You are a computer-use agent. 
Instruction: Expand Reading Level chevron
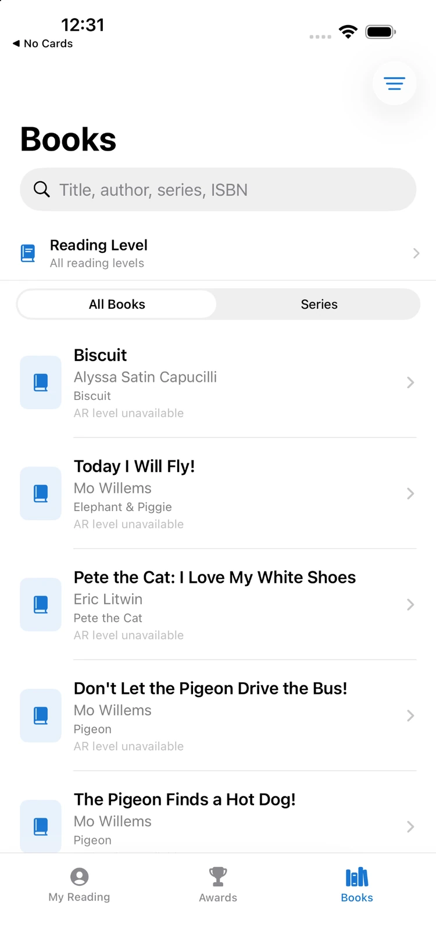(x=416, y=253)
